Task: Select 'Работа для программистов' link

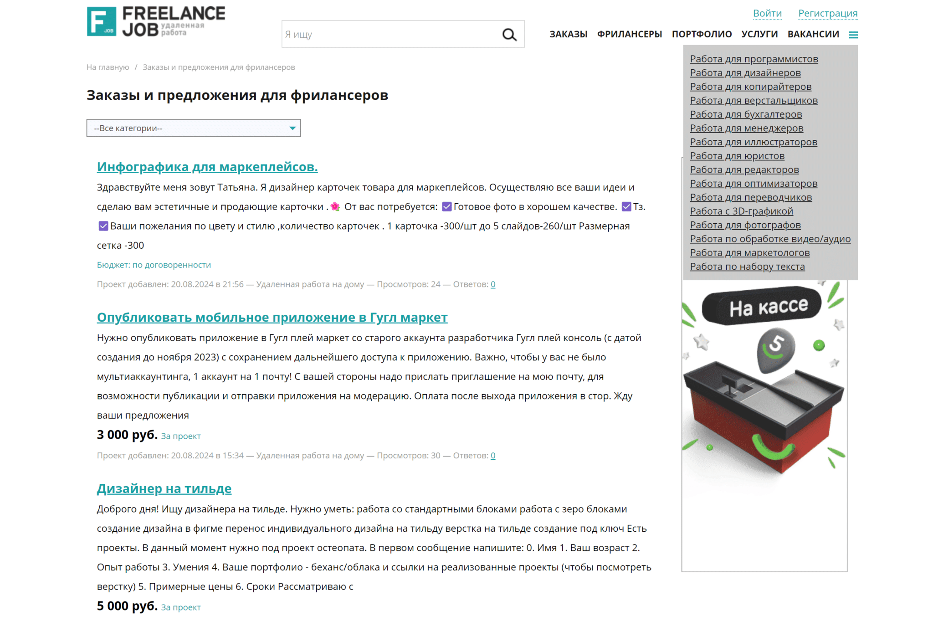Action: pos(754,59)
